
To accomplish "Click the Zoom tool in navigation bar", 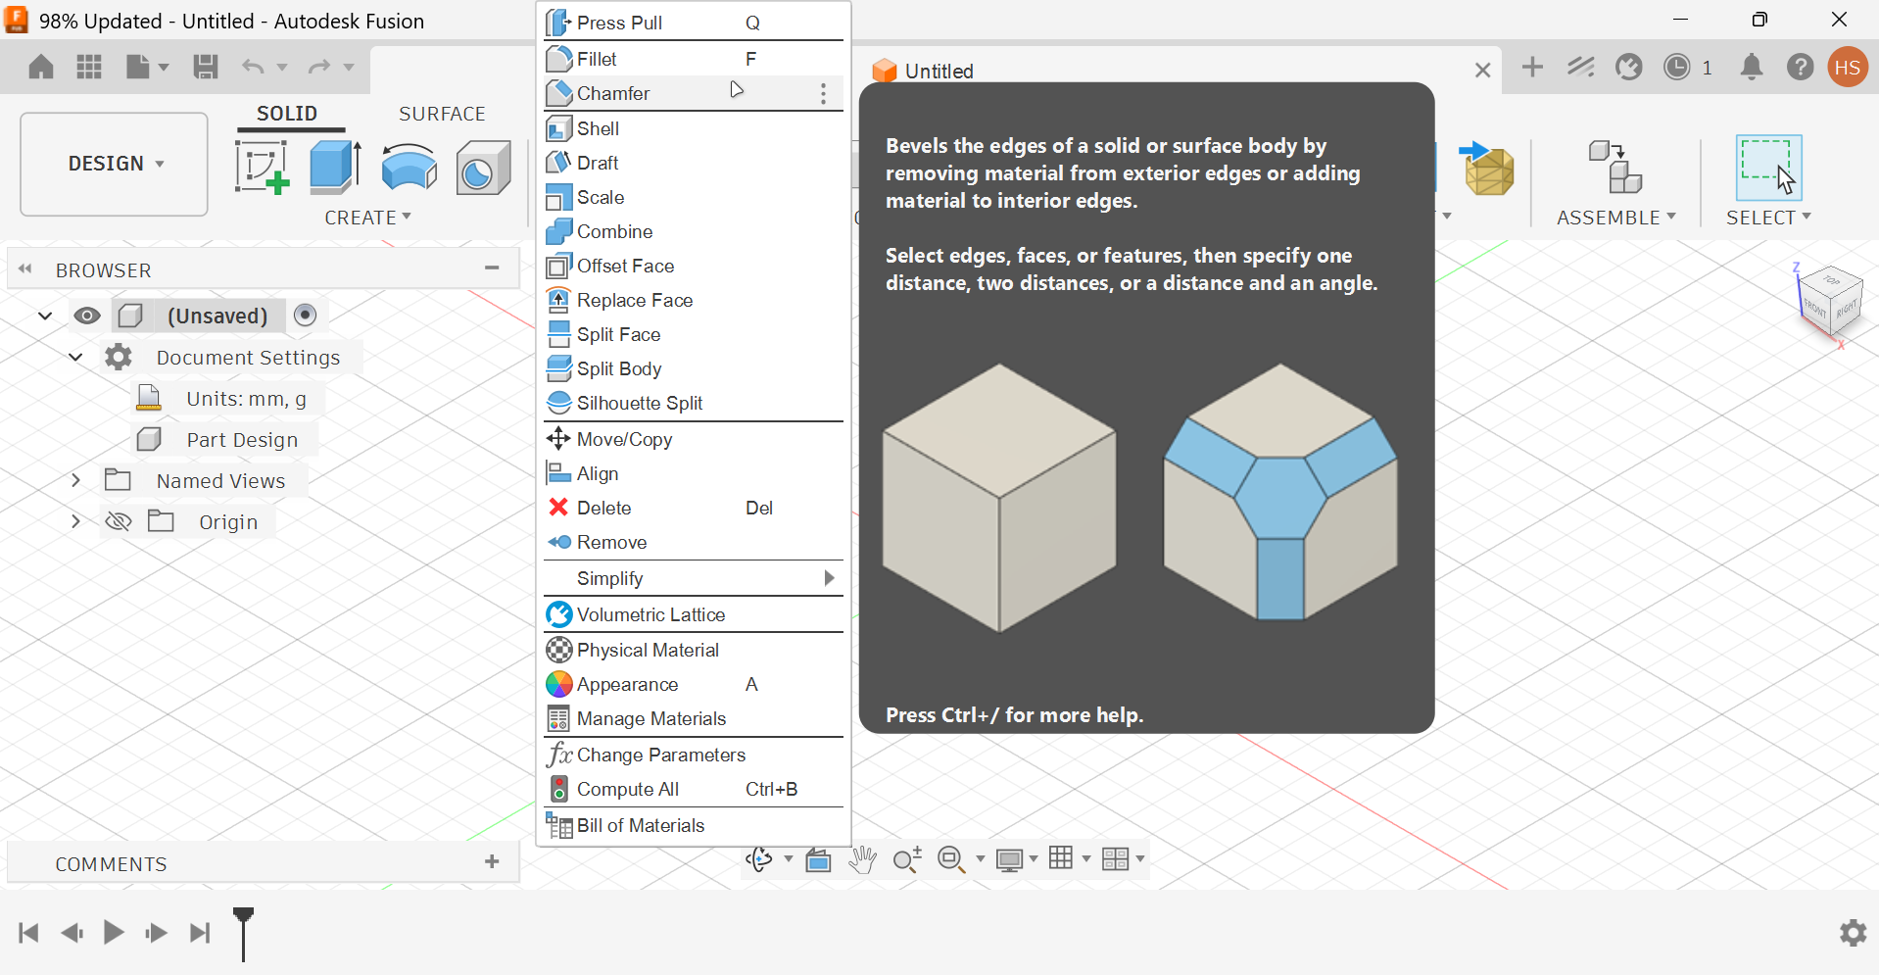I will click(907, 859).
